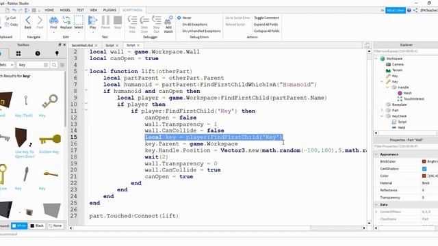This screenshot has width=438, height=246.
Task: Select On Unhandled Exceptions option
Action: point(179,31)
